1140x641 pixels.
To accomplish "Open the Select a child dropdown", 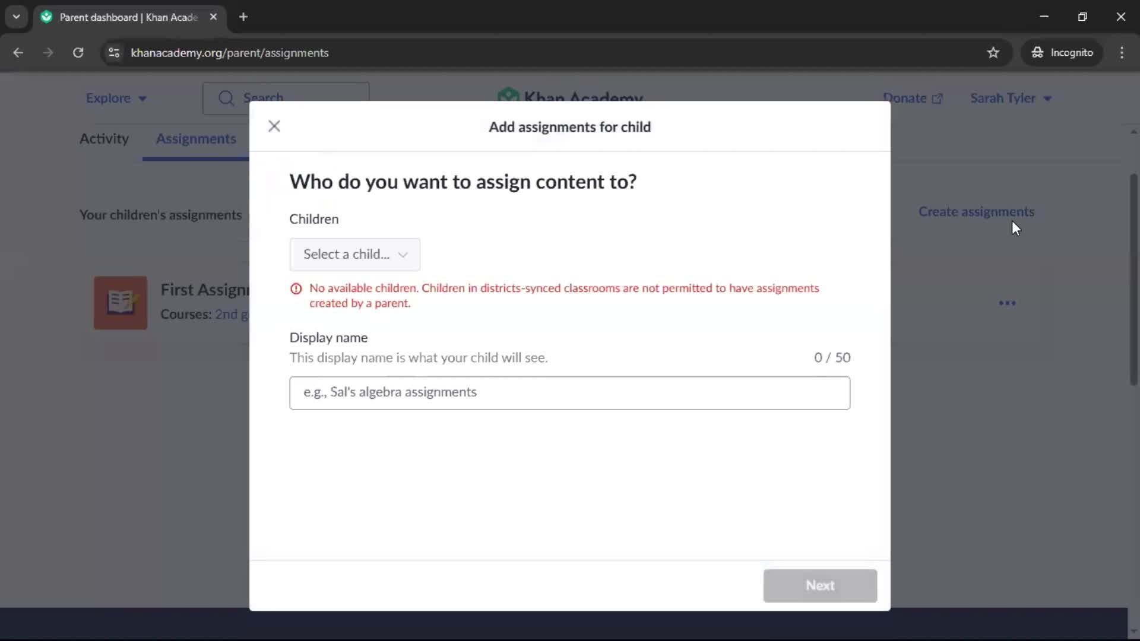I will [354, 255].
